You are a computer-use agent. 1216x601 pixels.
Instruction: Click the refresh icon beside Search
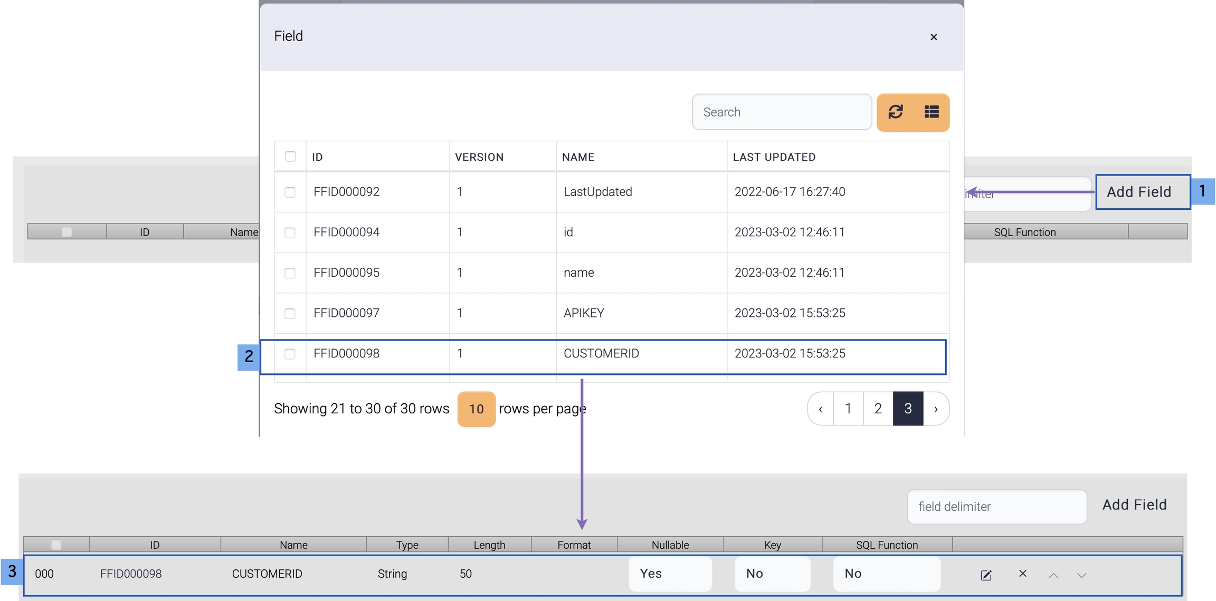pyautogui.click(x=895, y=112)
